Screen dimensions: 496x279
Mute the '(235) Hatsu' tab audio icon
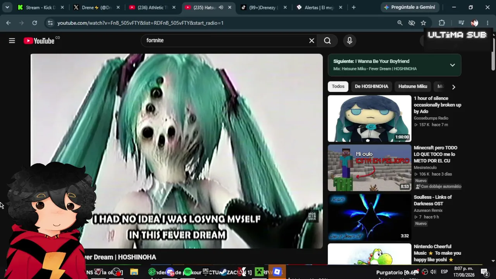point(221,7)
